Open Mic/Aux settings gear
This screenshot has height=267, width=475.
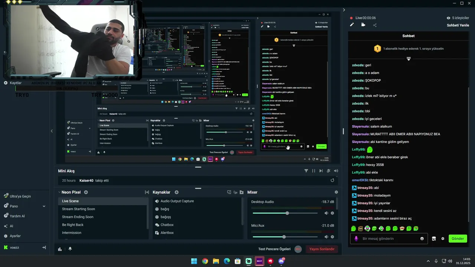point(332,237)
